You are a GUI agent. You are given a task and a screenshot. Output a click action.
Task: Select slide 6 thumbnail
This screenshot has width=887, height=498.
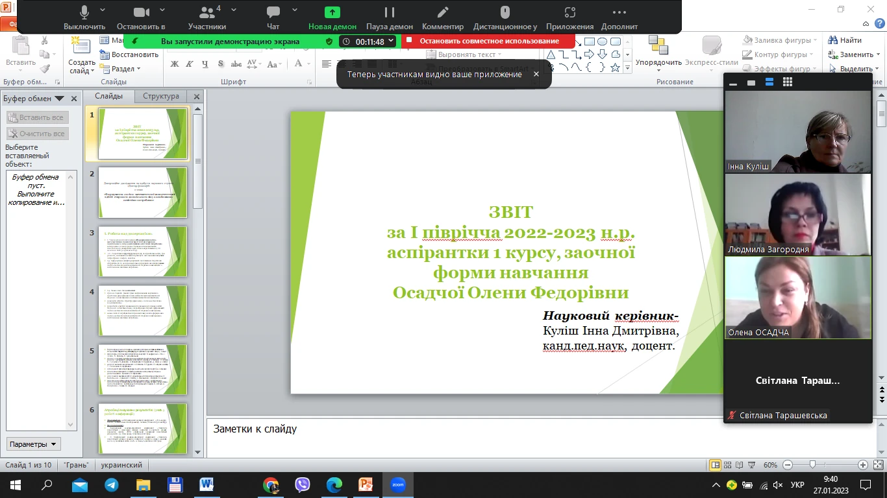tap(143, 429)
